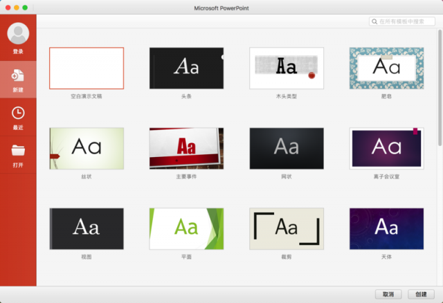Open the 打开 folder icon

point(18,151)
